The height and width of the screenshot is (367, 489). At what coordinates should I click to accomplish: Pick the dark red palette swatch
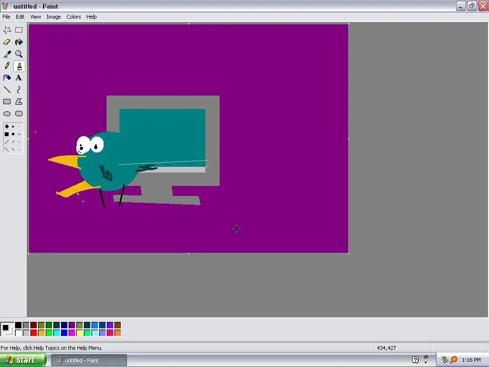pos(34,325)
